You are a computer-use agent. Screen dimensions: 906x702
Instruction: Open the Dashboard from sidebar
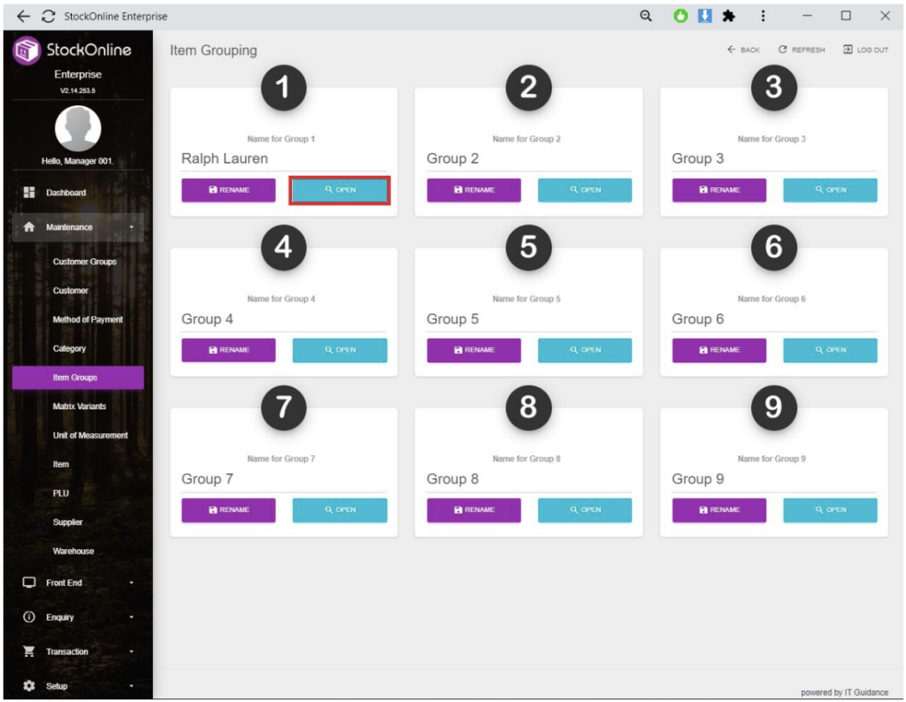(65, 193)
